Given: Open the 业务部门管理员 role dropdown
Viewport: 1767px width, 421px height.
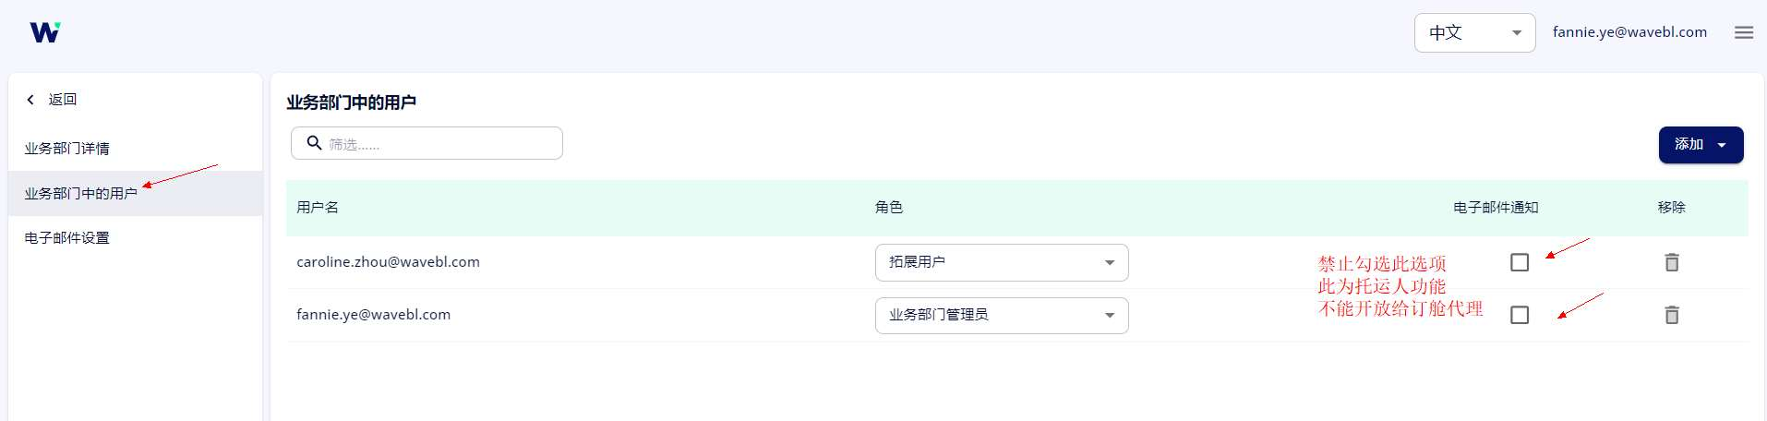Looking at the screenshot, I should (1002, 315).
